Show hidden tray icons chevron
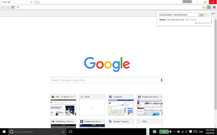Viewport: 217px width, 135px height. pyautogui.click(x=174, y=132)
